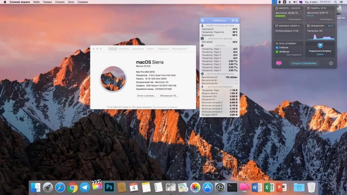
Task: Open the Файл menu
Action: click(36, 2)
